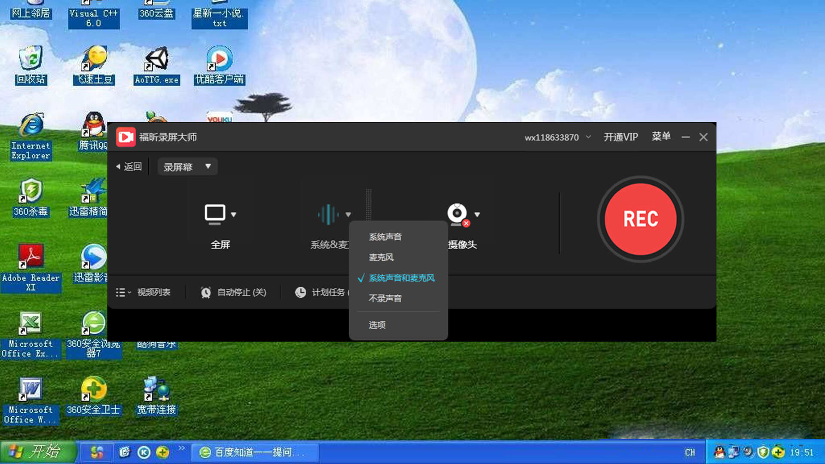Viewport: 825px width, 464px height.
Task: Toggle 自动停止 (关) auto stop setting
Action: (241, 292)
